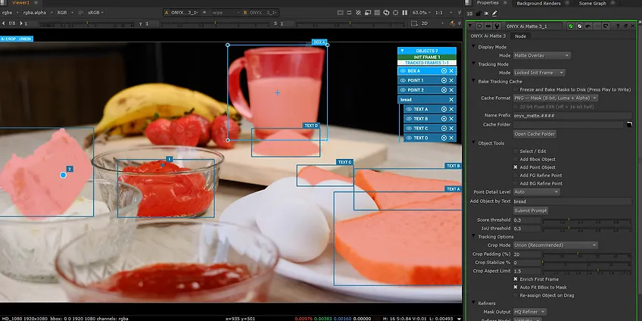Toggle the scanline render stripes icon
This screenshot has height=321, width=642.
377,13
